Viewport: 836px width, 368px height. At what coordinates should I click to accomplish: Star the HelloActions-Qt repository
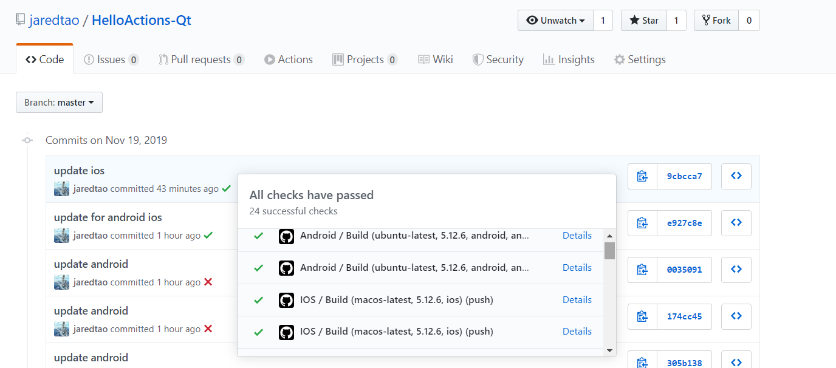[x=644, y=21]
